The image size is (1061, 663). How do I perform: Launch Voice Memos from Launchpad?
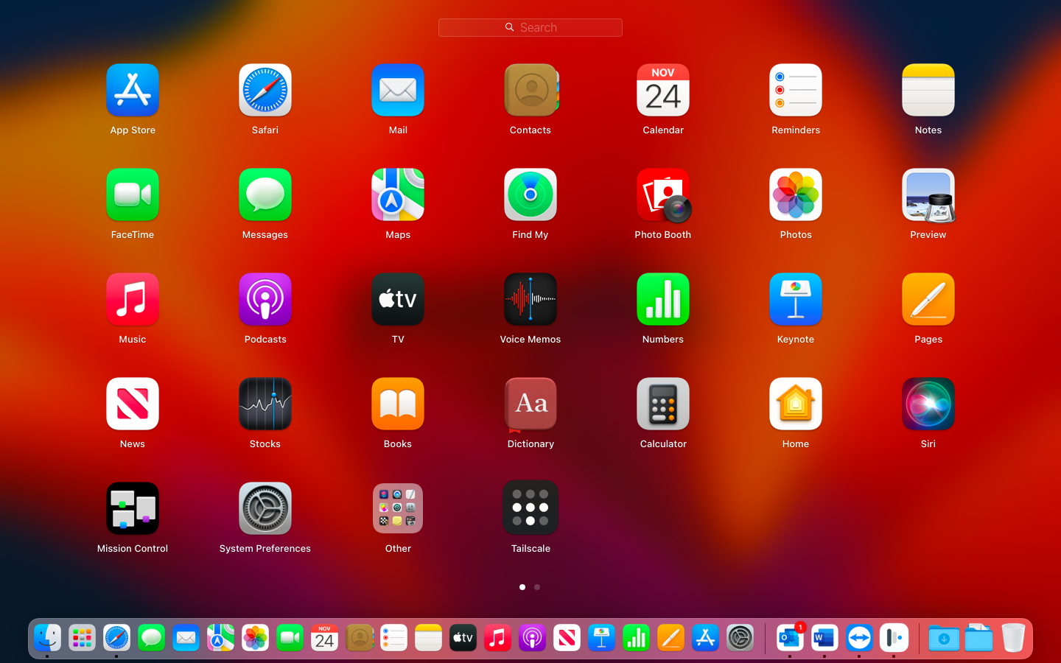(x=530, y=300)
